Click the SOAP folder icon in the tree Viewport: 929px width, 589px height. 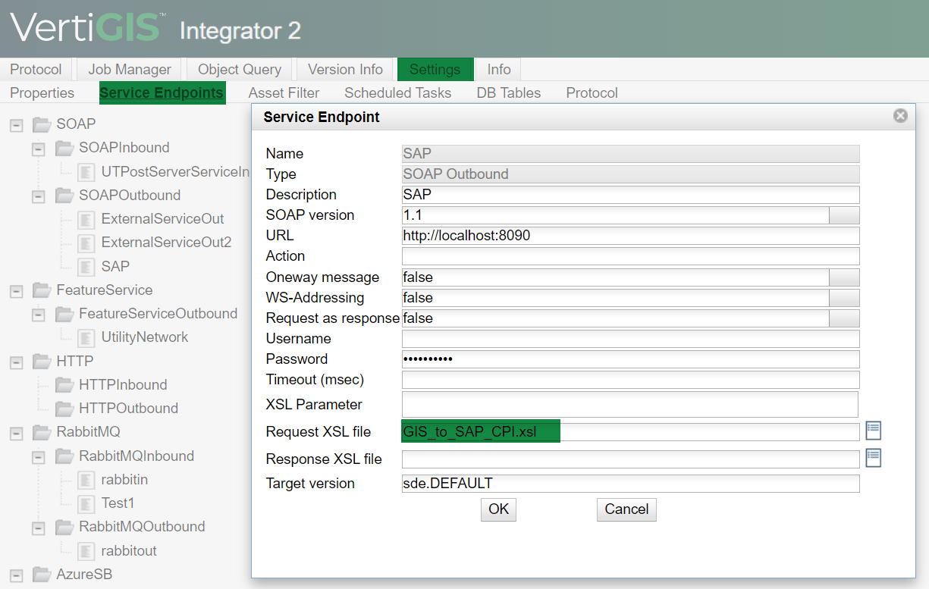click(x=41, y=124)
